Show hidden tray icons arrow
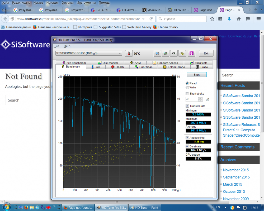This screenshot has width=264, height=211. pos(225,208)
